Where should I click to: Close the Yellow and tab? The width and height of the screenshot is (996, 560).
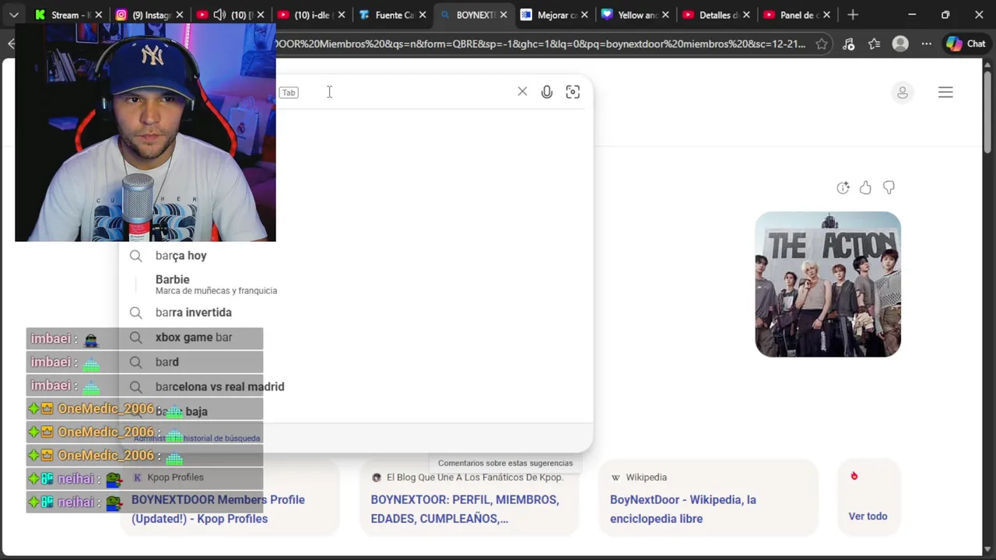[665, 15]
